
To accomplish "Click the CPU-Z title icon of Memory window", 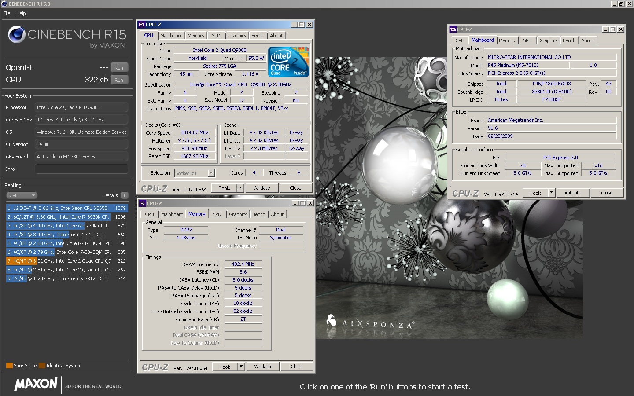I will click(x=143, y=203).
